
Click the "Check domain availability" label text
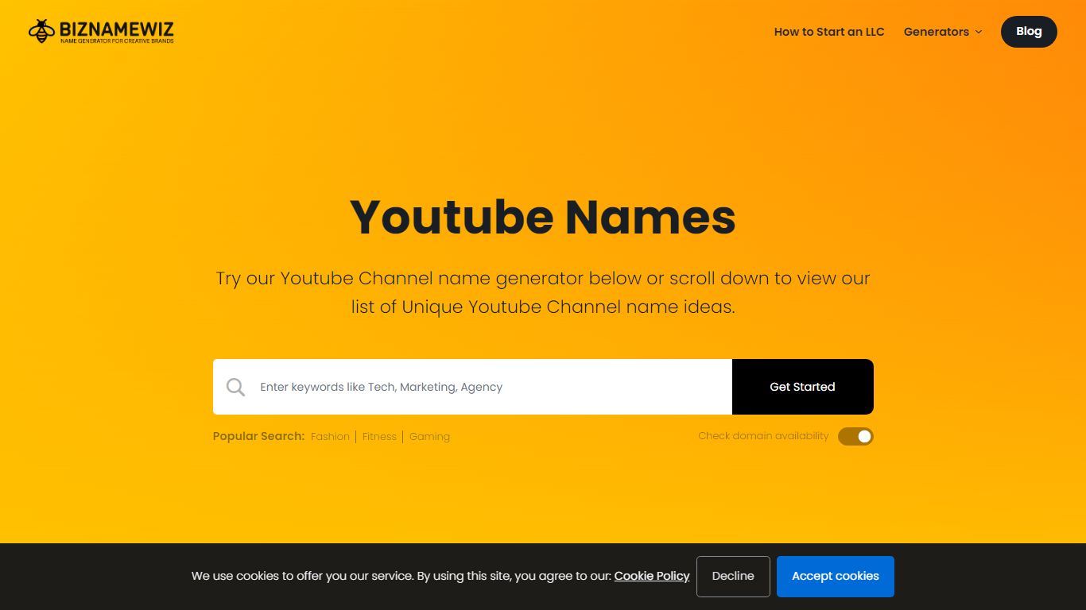click(x=763, y=436)
